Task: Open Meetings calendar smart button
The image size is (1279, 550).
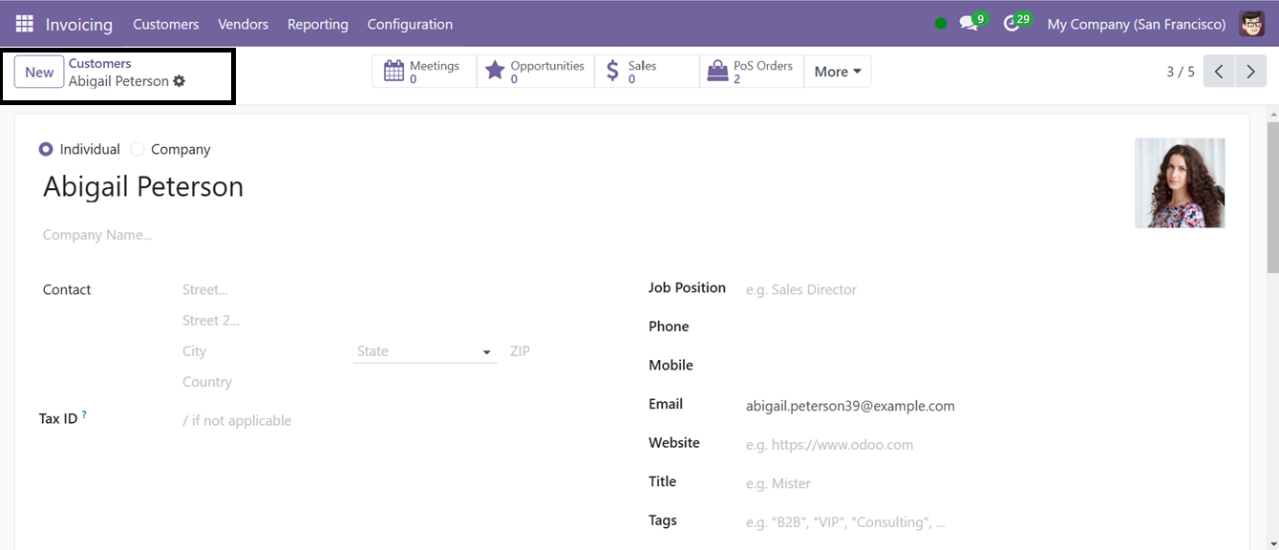Action: [424, 72]
